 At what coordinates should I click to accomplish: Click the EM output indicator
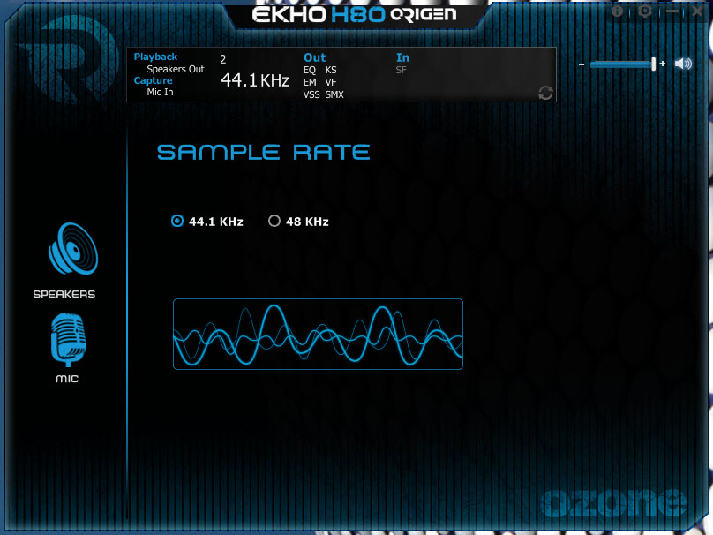pos(310,82)
